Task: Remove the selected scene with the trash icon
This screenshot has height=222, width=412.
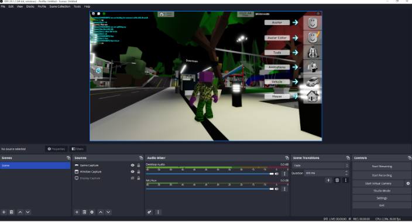Action: pos(12,212)
